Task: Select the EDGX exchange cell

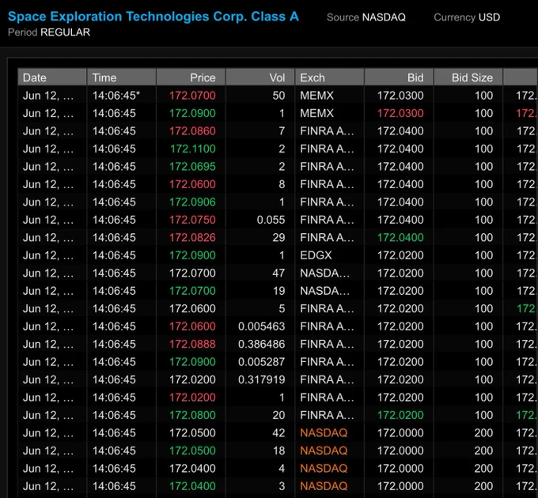Action: coord(316,255)
